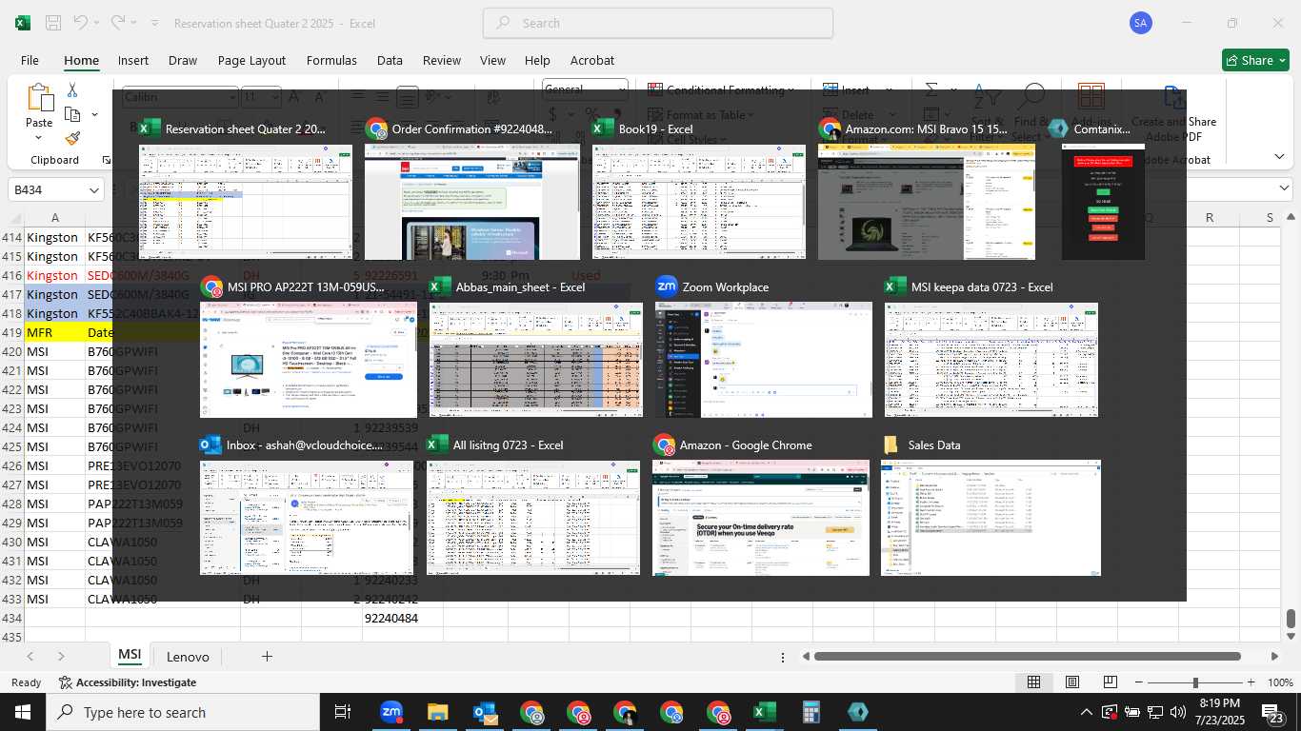
Task: Select the Insert ribbon tab
Action: [x=133, y=60]
